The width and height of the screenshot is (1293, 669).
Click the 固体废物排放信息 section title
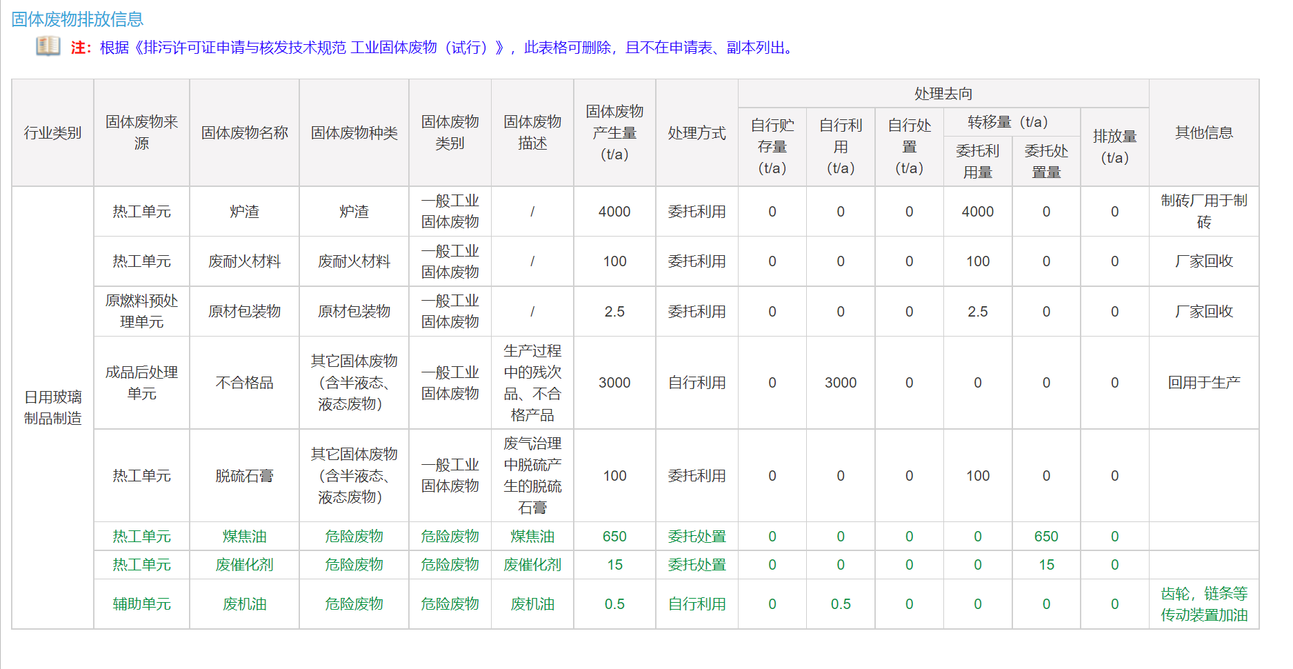pyautogui.click(x=77, y=19)
